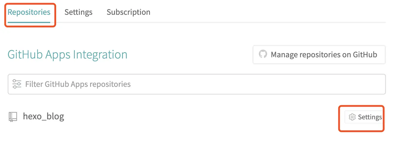
Task: Click the filter sliders icon
Action: (17, 84)
